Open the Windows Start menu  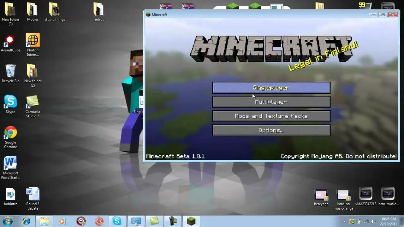point(8,221)
